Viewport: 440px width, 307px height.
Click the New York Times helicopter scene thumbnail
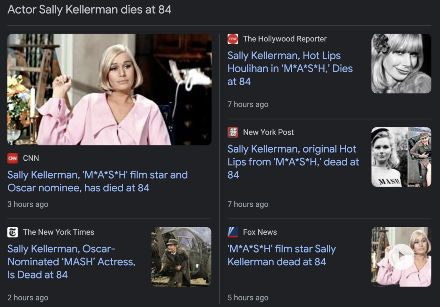point(181,257)
